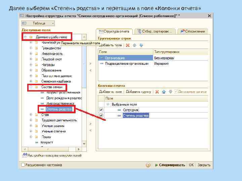This screenshot has width=242, height=181.
Task: Click horizontal scrollbar left arrow
Action: tap(25, 149)
